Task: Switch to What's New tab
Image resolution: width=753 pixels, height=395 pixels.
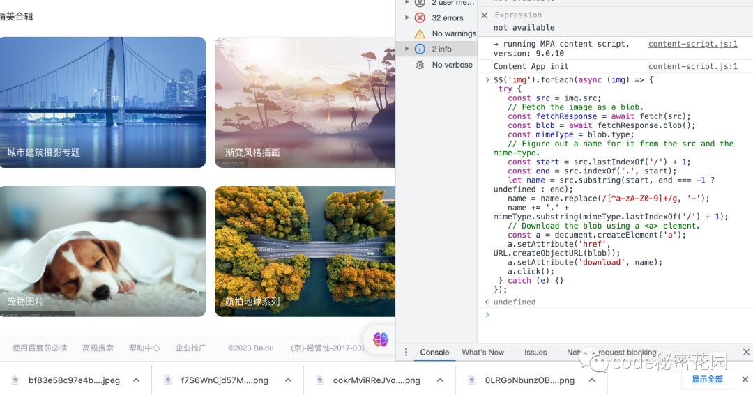Action: click(x=482, y=353)
